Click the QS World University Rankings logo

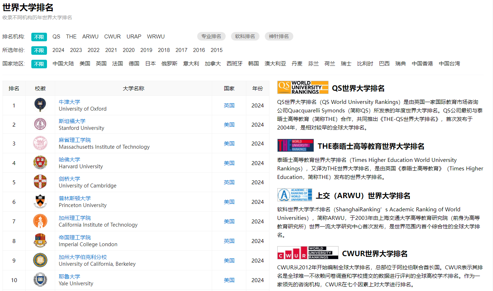click(302, 87)
